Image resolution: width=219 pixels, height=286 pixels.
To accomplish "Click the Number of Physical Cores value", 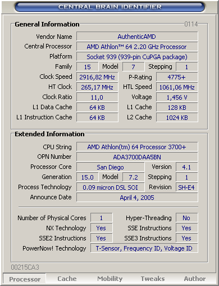I will click(x=101, y=218).
